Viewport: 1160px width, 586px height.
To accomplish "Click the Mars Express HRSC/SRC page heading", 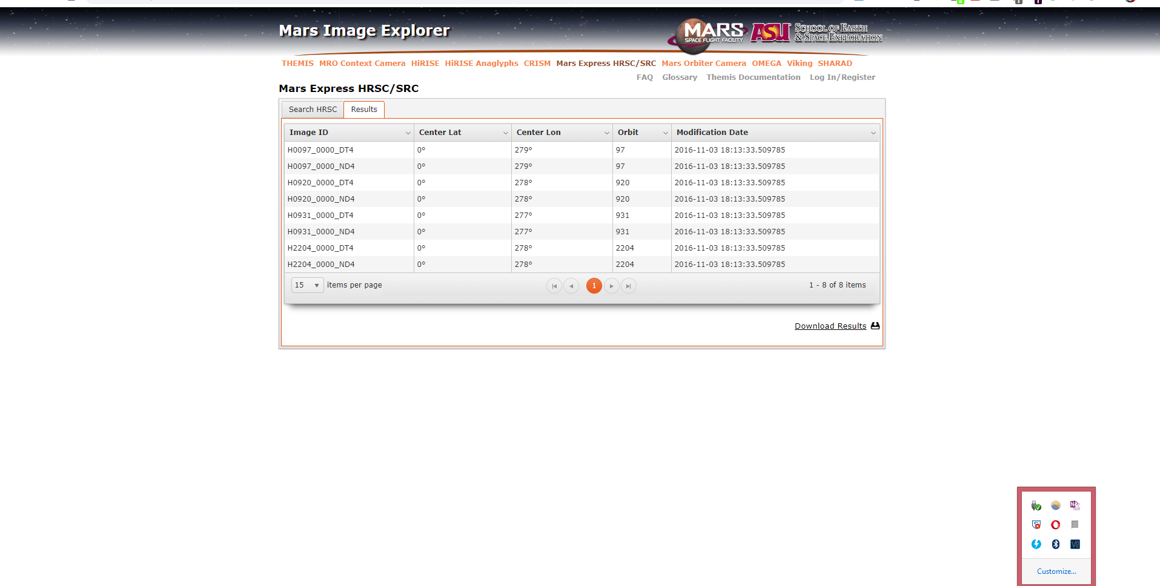I will coord(349,88).
